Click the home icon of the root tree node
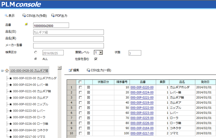 [x=7, y=70]
